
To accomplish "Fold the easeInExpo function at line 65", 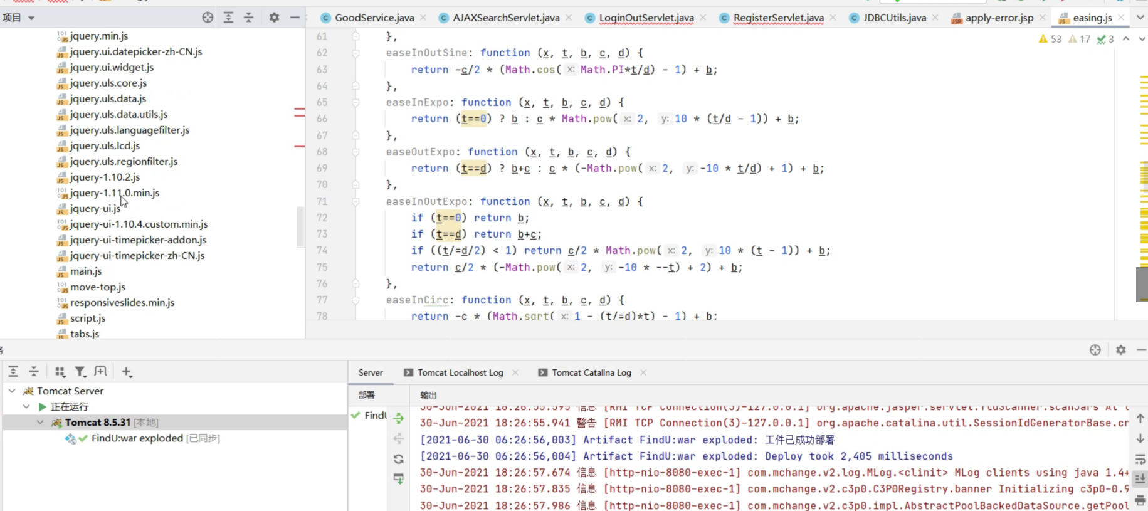I will pyautogui.click(x=355, y=102).
